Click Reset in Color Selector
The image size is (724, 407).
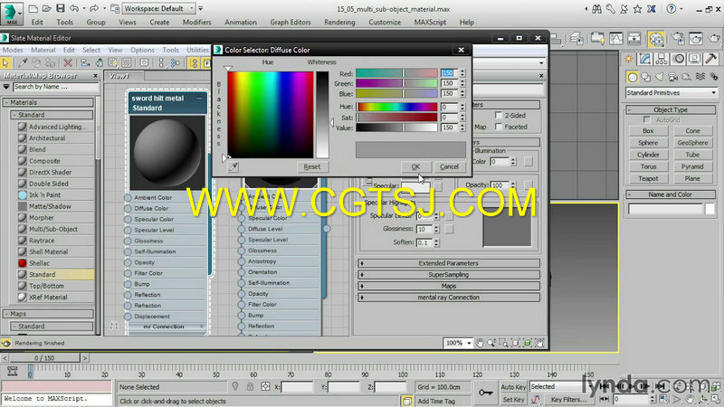pos(312,167)
